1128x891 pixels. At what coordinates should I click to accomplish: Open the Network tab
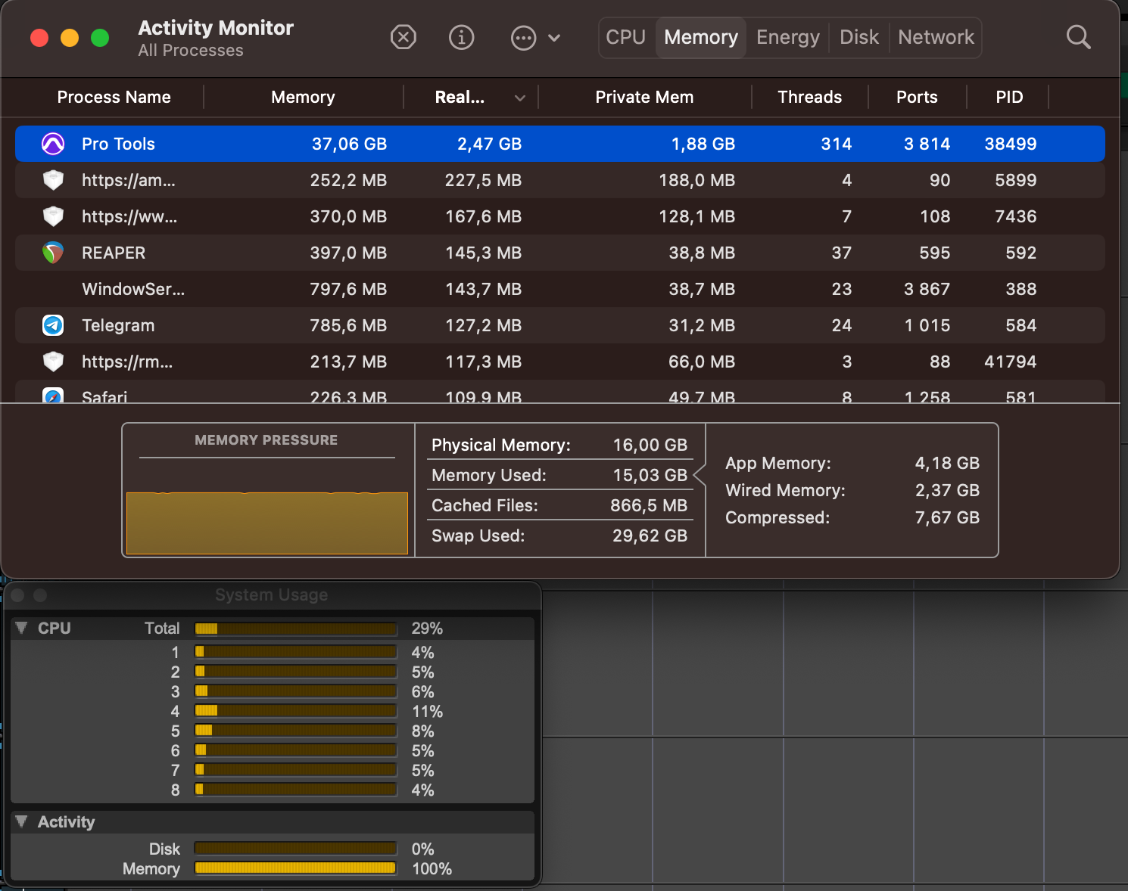pos(936,37)
